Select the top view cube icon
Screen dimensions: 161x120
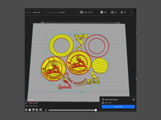point(33,110)
